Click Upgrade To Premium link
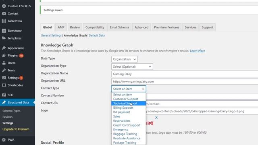 tap(16, 129)
